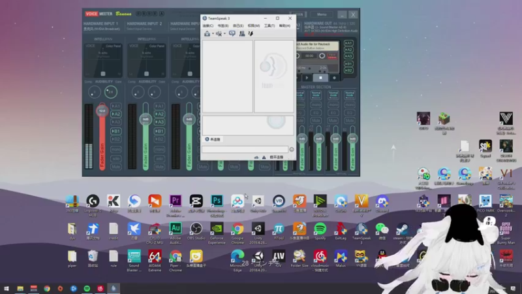This screenshot has height=294, width=522.
Task: Click warning triangle in TeamSpeak status bar
Action: (x=264, y=157)
